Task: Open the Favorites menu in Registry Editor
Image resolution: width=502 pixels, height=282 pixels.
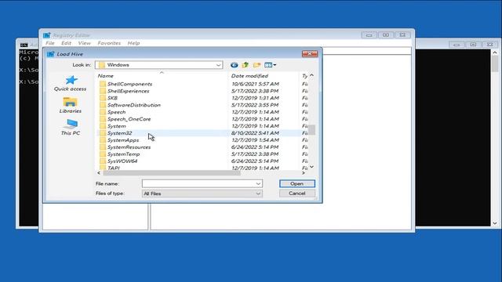Action: 109,43
